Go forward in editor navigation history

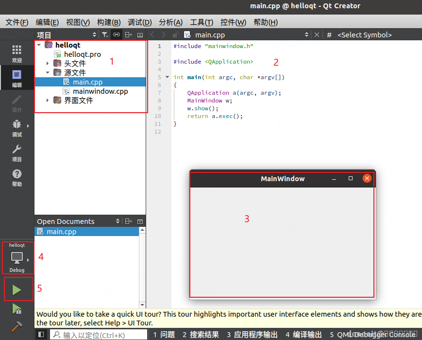click(x=163, y=34)
